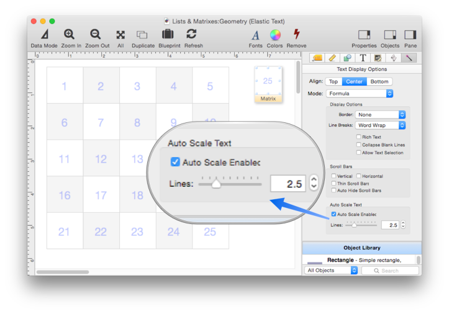
Task: Enable Horizontal scroll bar checkbox
Action: pos(358,176)
